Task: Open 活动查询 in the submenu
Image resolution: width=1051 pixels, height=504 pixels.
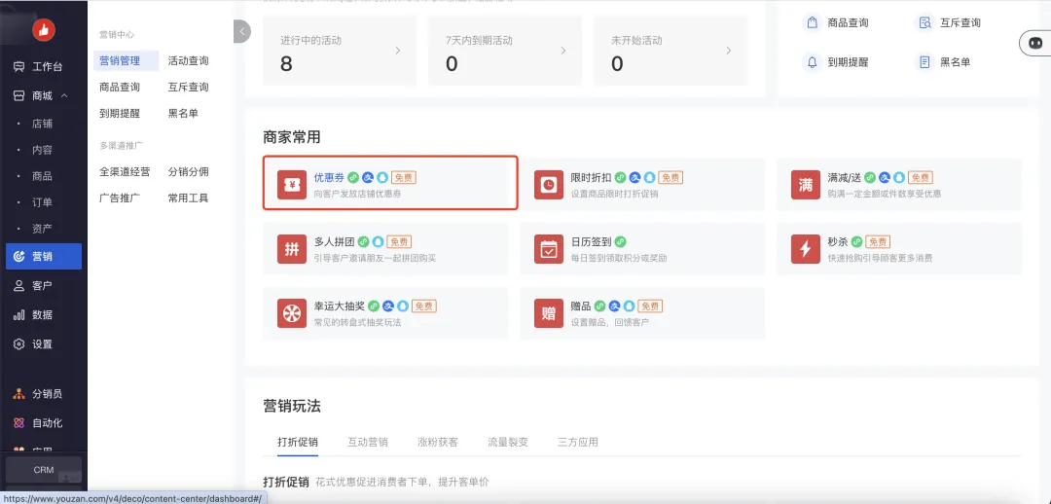Action: click(x=188, y=61)
